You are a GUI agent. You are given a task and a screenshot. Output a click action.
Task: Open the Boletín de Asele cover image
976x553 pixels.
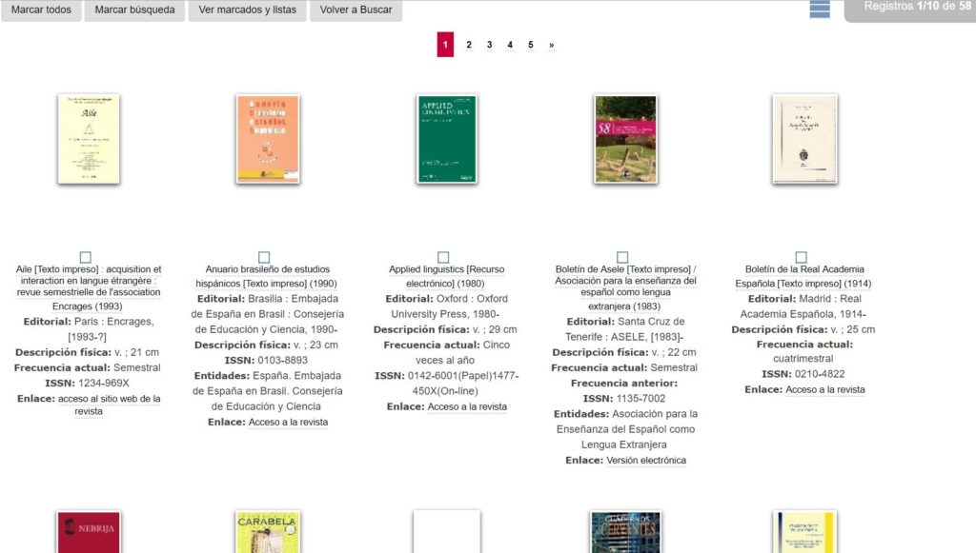(x=625, y=139)
